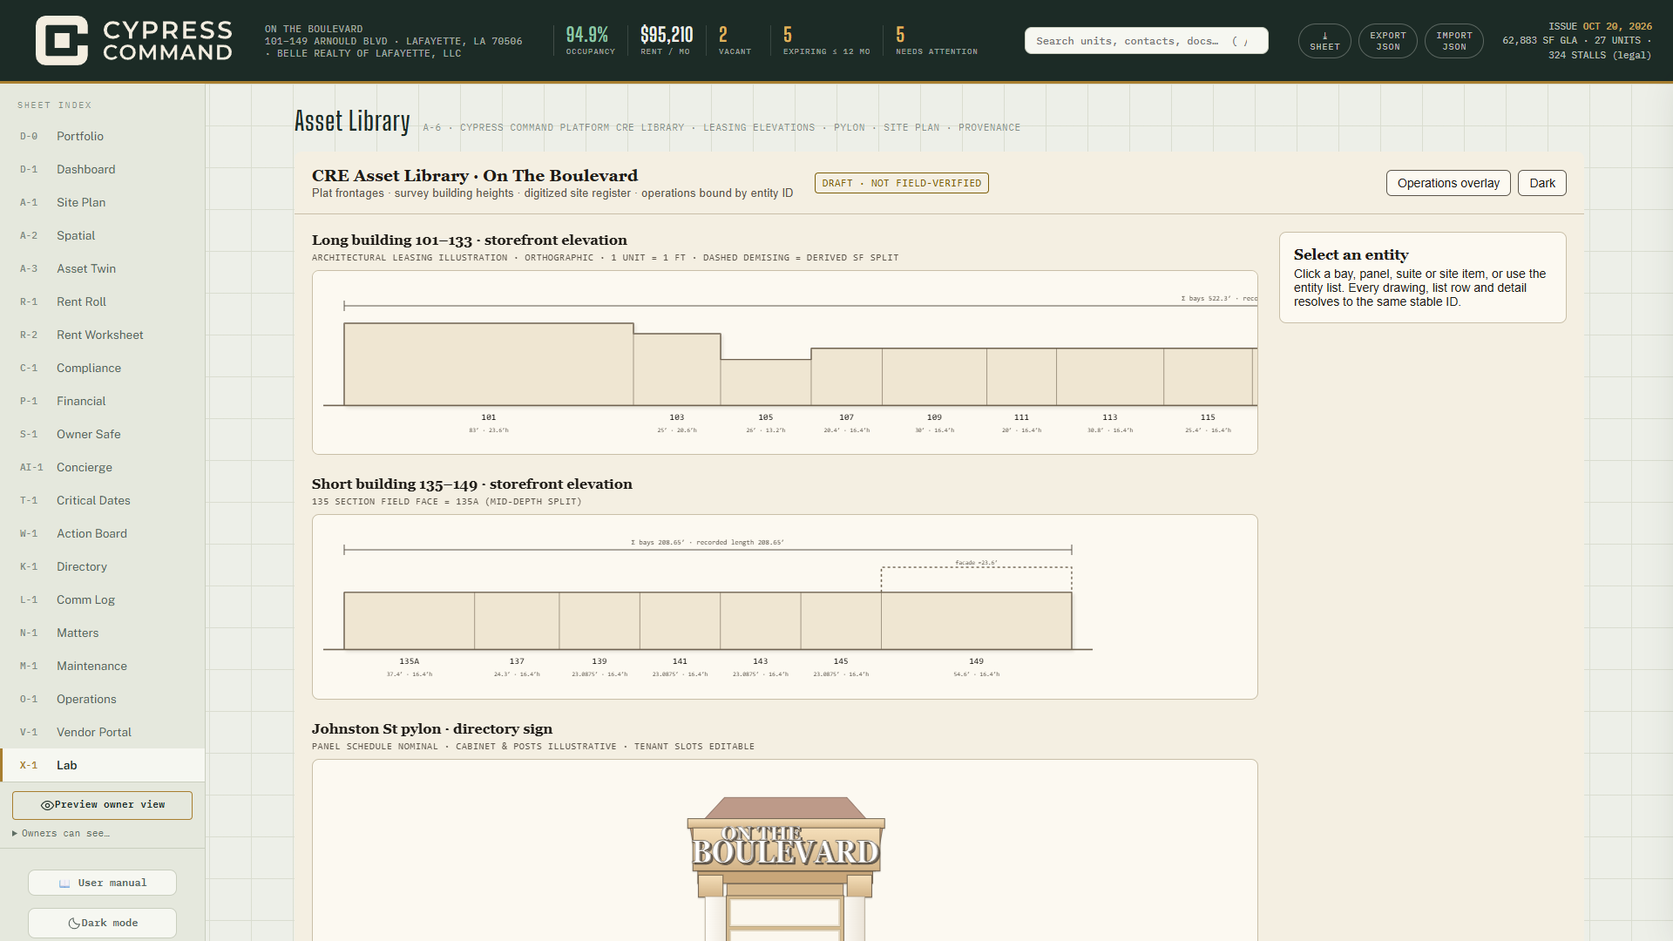Open Maintenance sheet

[x=103, y=667]
